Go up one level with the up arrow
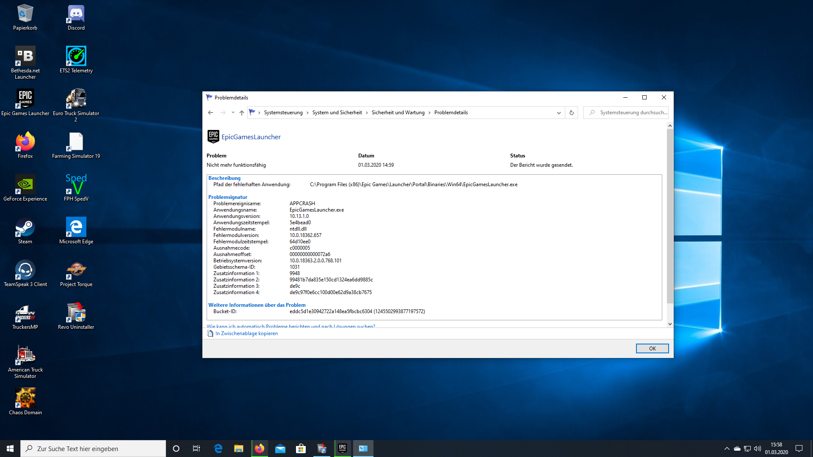 [242, 113]
